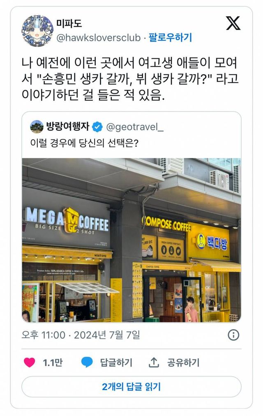Click the blue reply bubble icon
263x416 pixels.
tap(87, 362)
